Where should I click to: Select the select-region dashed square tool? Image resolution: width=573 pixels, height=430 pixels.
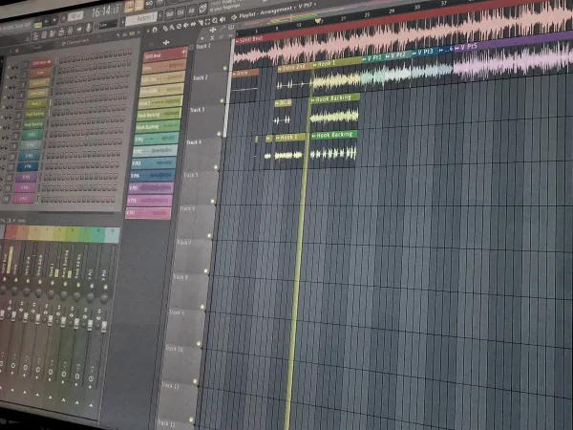tap(207, 22)
